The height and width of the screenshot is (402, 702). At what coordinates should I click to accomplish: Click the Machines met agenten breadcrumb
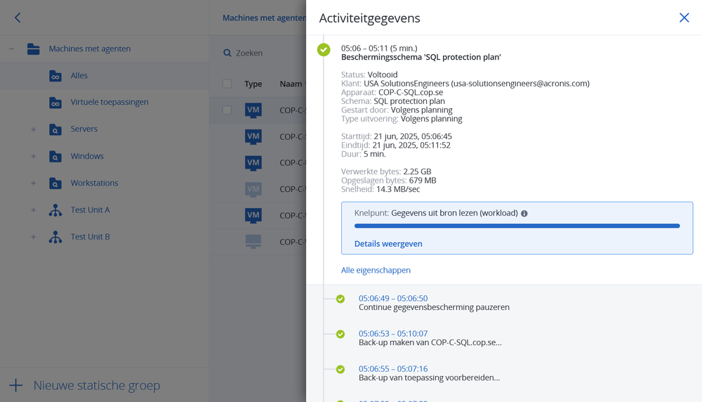click(264, 18)
